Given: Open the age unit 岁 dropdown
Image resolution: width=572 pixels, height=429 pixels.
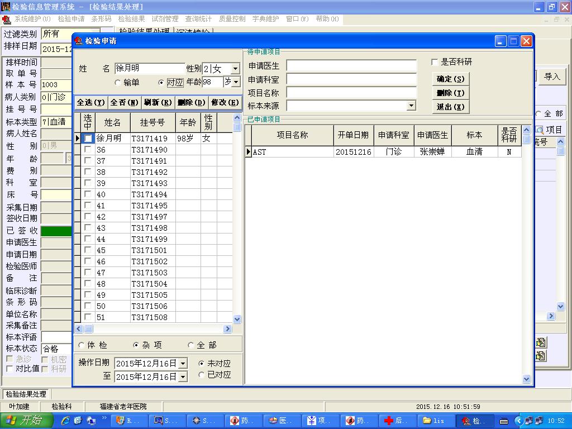Looking at the screenshot, I should click(x=236, y=82).
